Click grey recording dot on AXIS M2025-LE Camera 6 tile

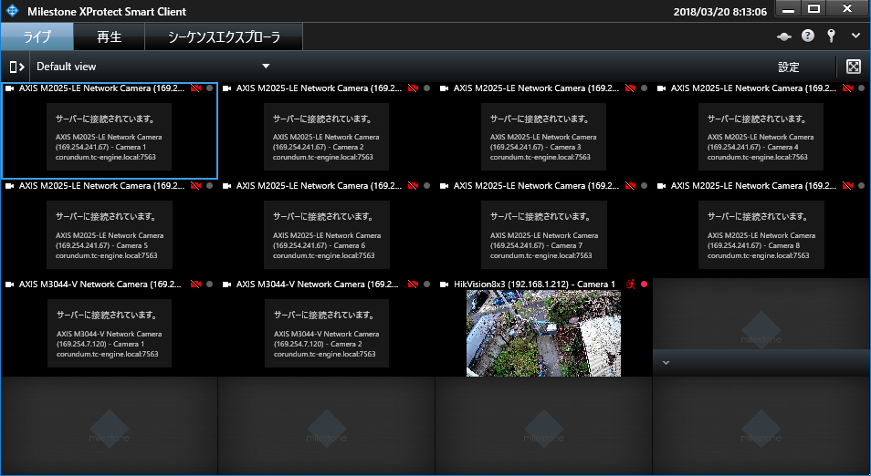pos(426,186)
